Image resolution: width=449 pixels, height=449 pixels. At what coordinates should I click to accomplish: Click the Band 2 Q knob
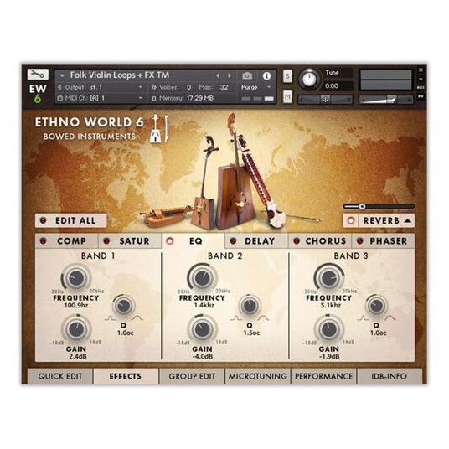(250, 305)
